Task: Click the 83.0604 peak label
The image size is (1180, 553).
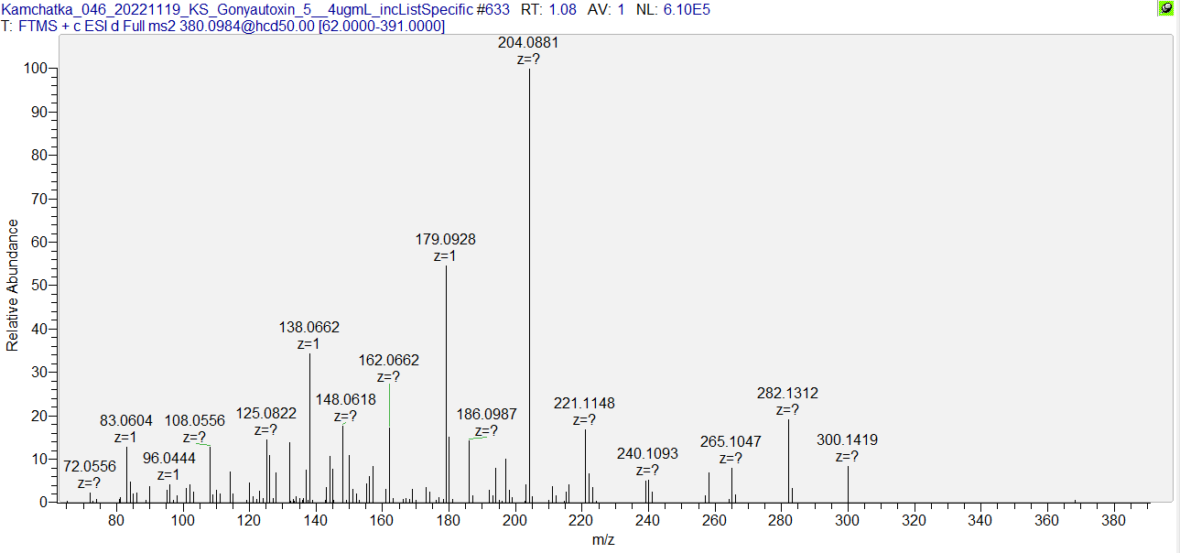Action: click(126, 420)
